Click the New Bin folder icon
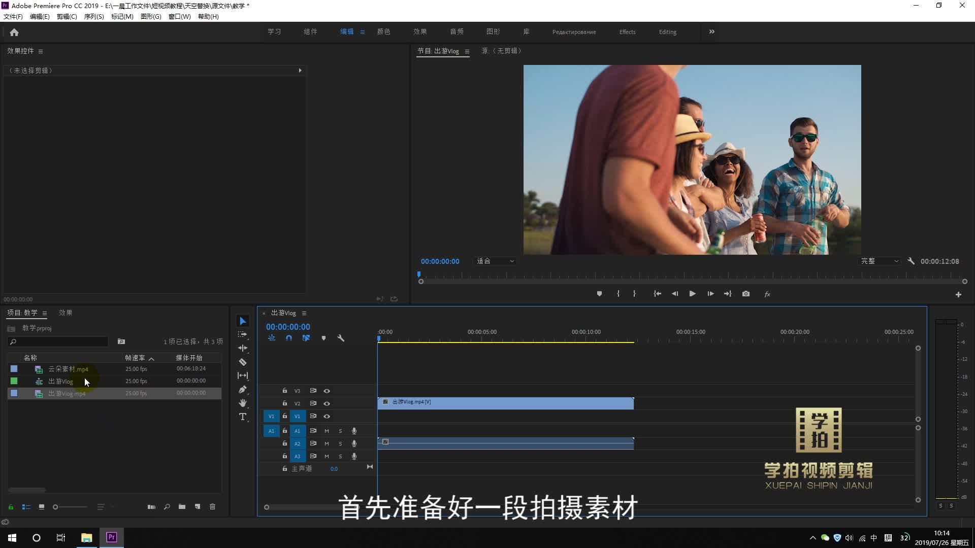This screenshot has width=975, height=548. coord(182,506)
